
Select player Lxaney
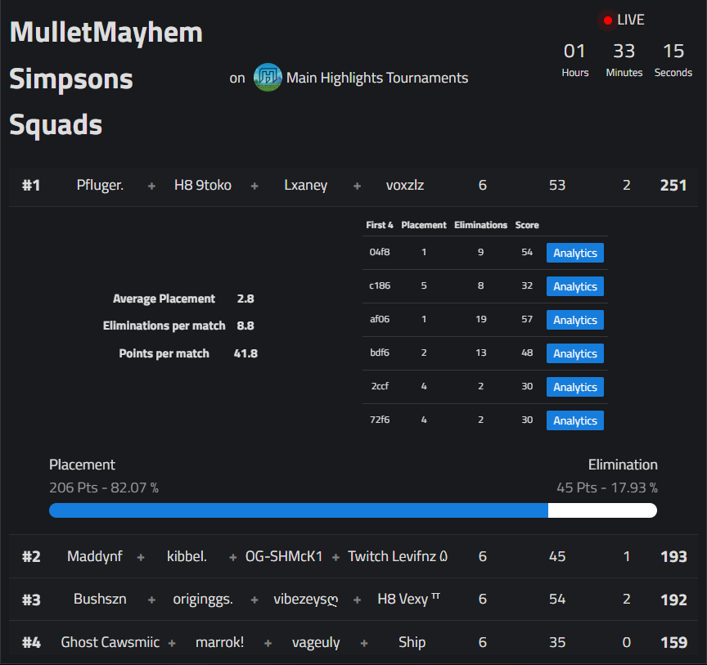click(306, 186)
